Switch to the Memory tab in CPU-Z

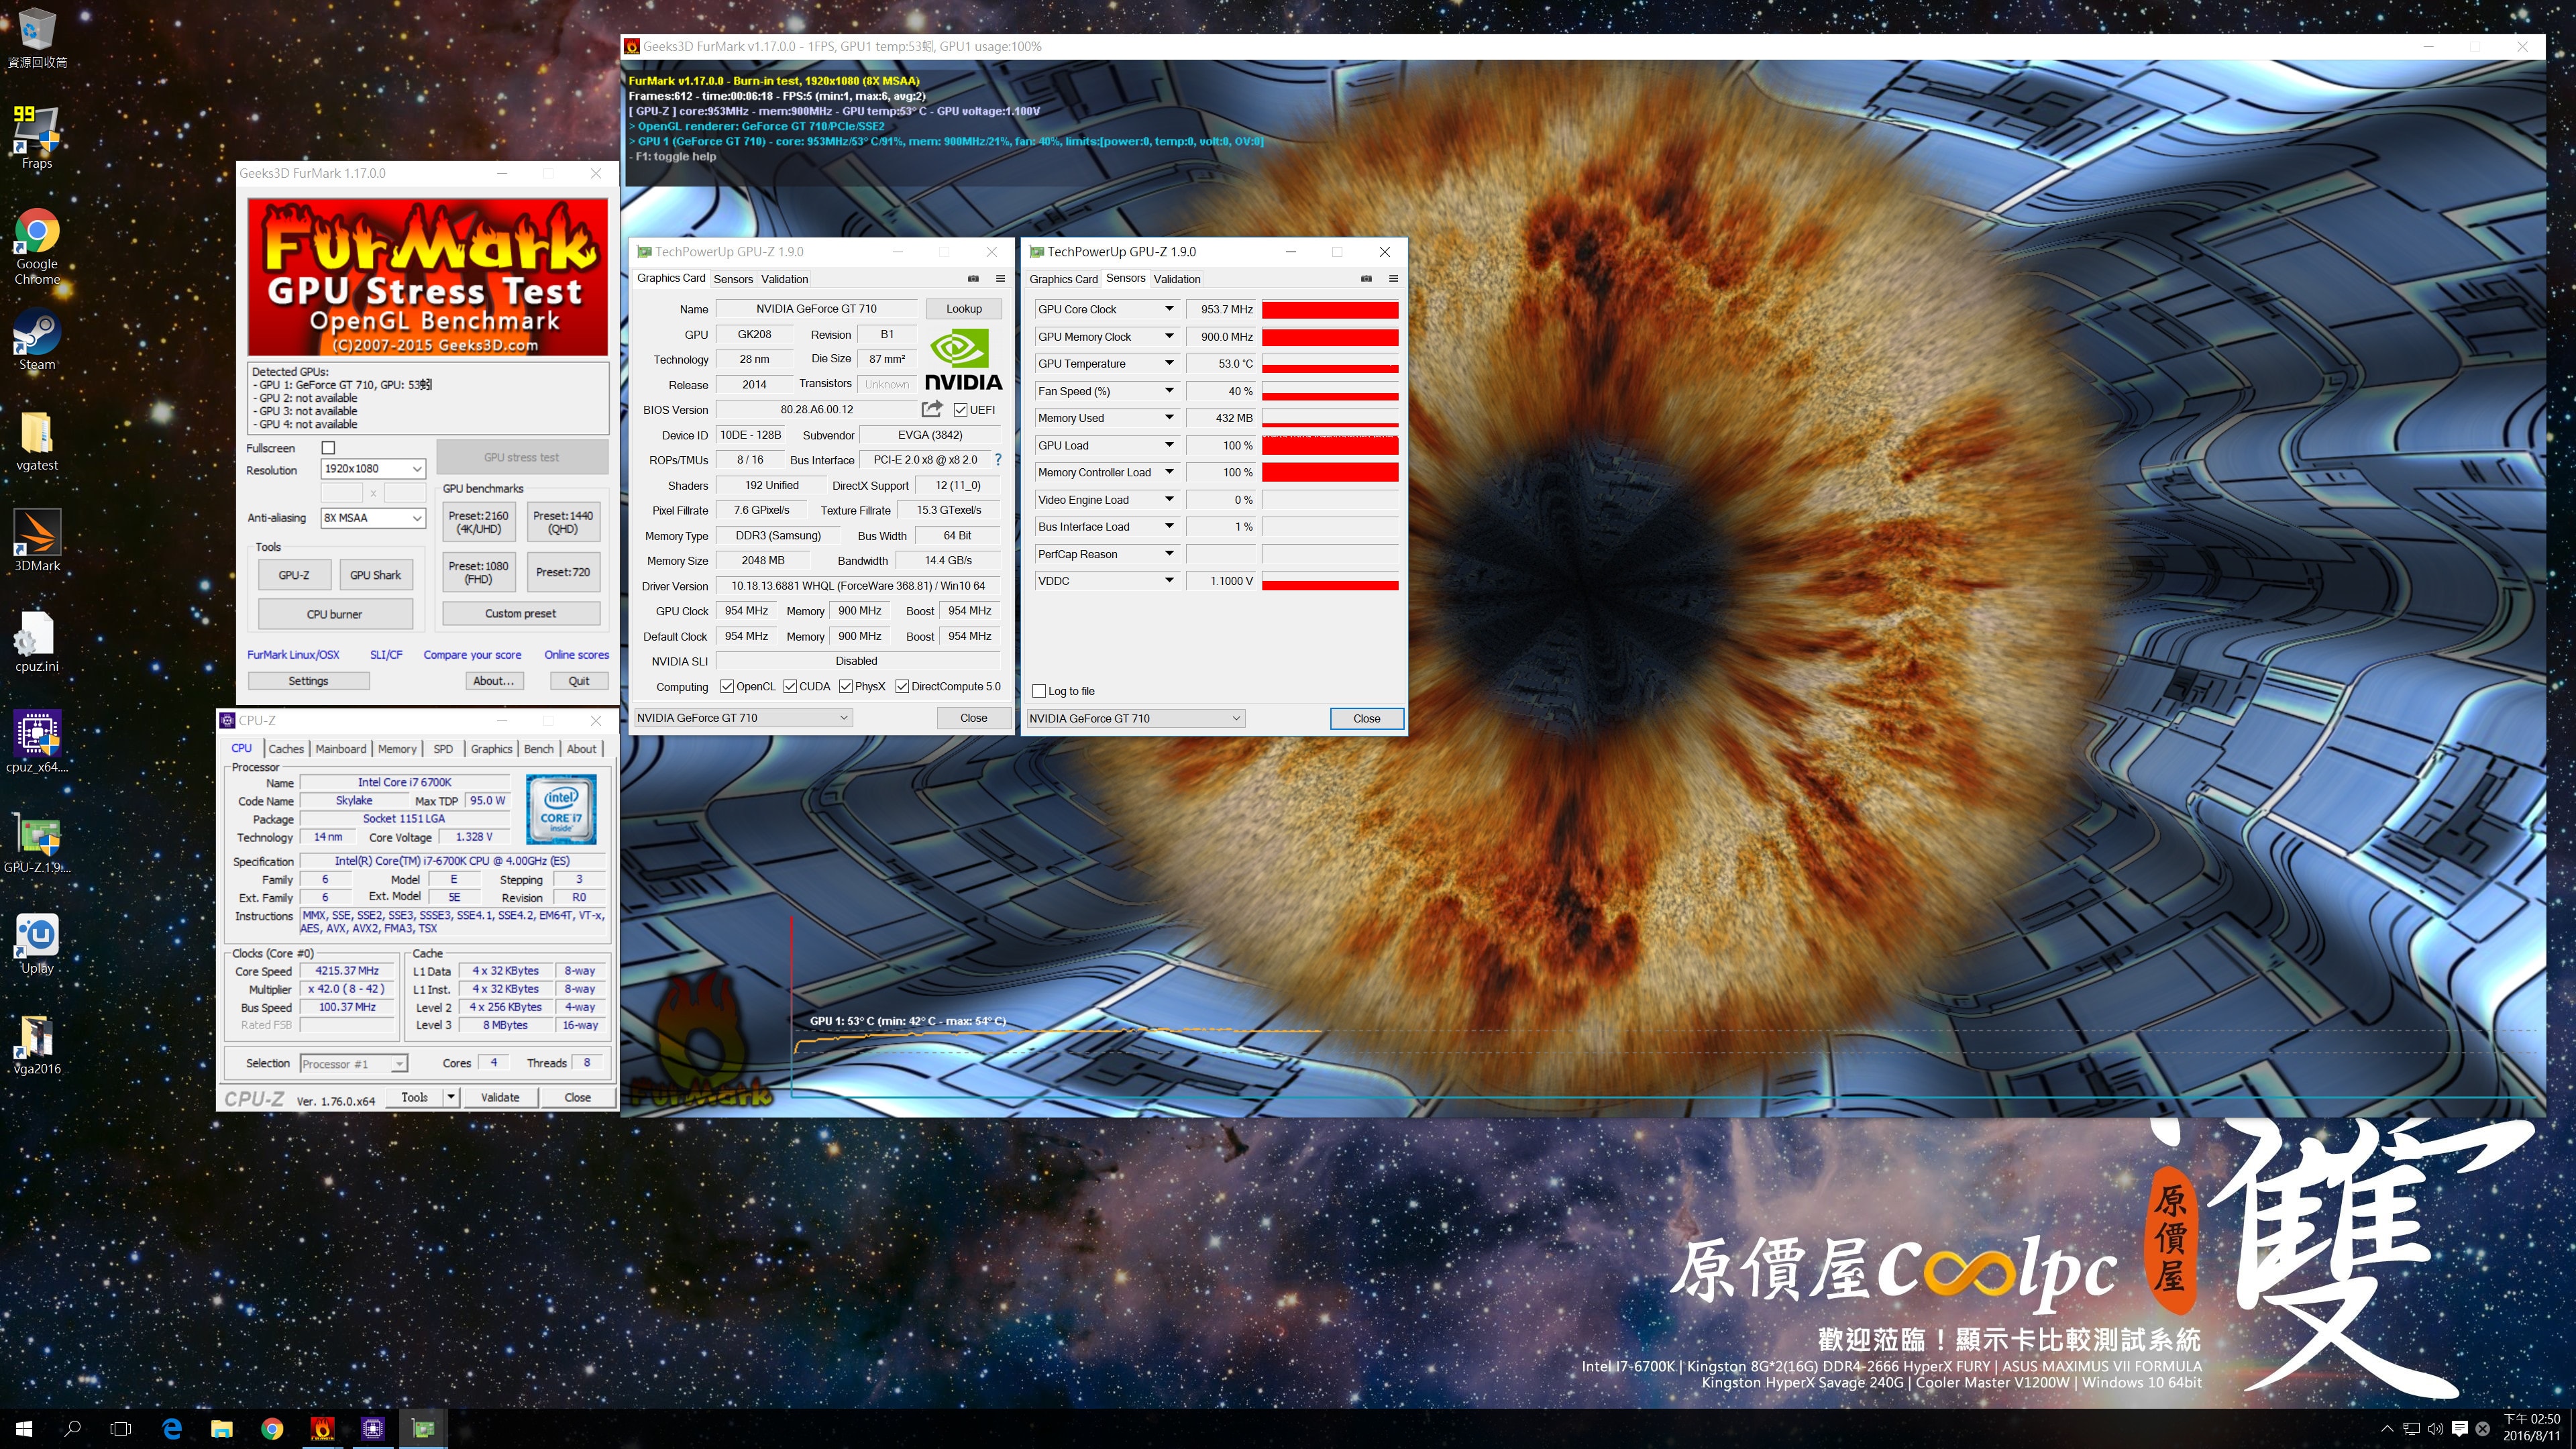(x=397, y=749)
